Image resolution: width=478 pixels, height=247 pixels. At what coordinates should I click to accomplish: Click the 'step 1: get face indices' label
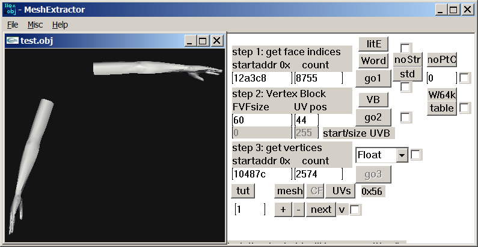286,52
